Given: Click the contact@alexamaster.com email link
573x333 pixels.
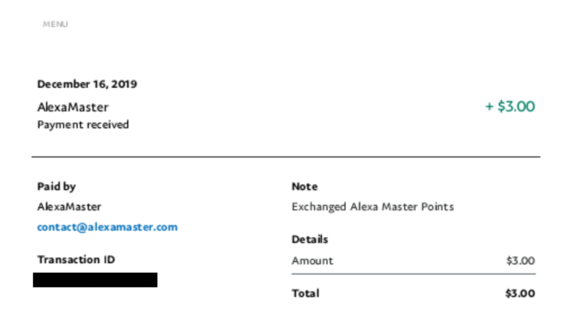Looking at the screenshot, I should pyautogui.click(x=107, y=227).
